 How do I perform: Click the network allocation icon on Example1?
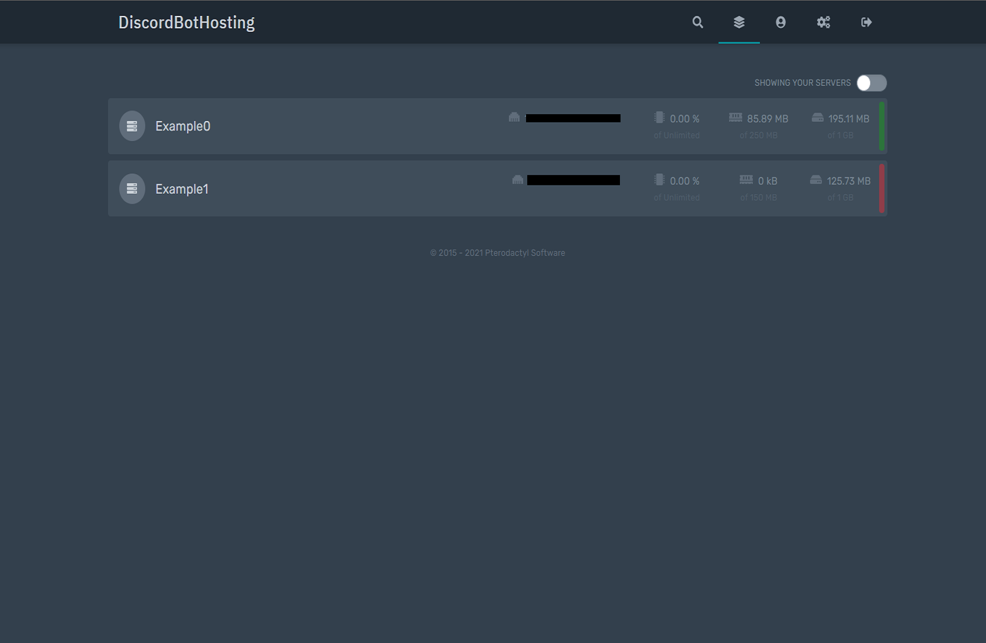(x=518, y=179)
